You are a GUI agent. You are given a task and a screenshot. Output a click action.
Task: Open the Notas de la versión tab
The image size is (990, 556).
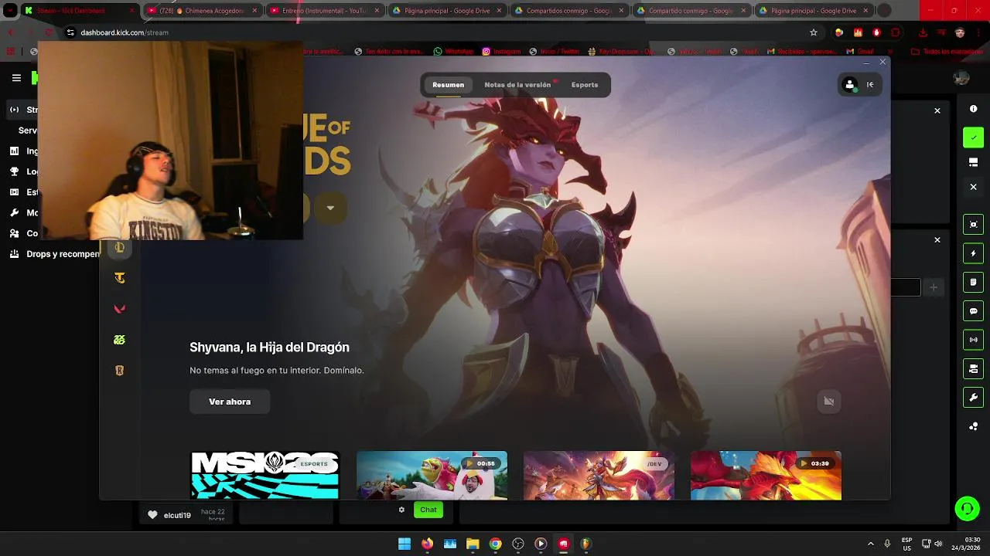517,85
